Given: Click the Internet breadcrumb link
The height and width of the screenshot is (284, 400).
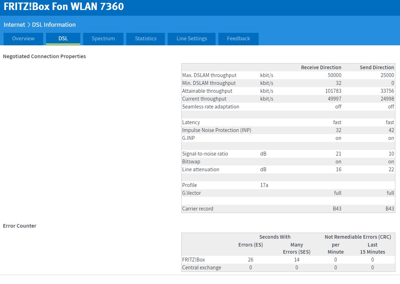Looking at the screenshot, I should (x=14, y=25).
